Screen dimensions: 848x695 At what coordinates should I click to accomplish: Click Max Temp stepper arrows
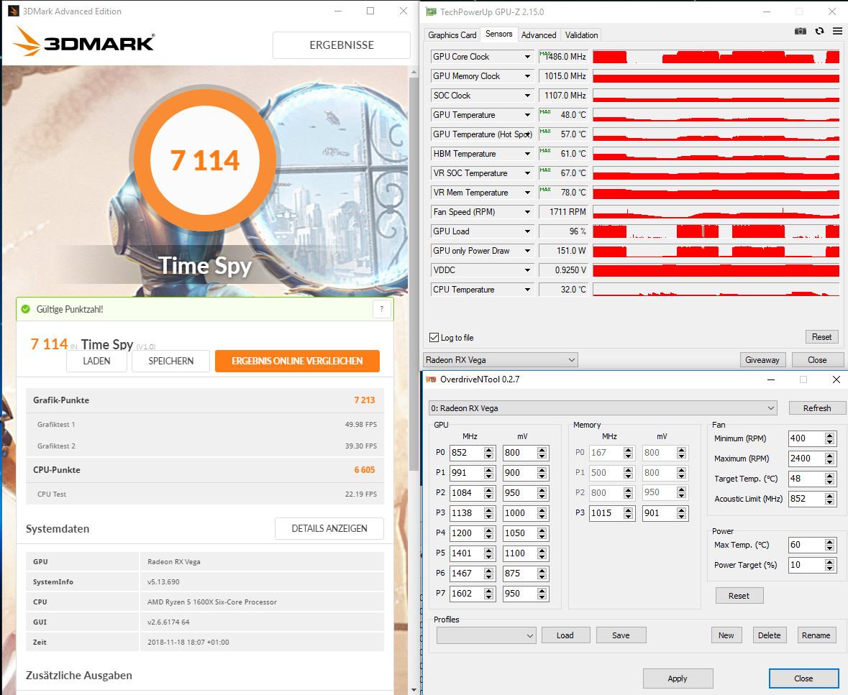[x=829, y=545]
